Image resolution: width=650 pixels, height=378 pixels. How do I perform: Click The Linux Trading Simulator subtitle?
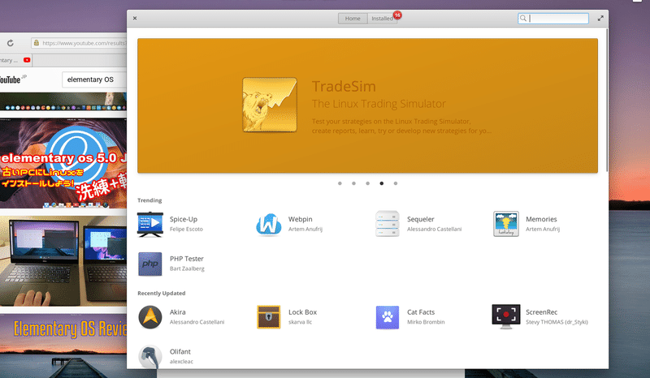pos(379,104)
